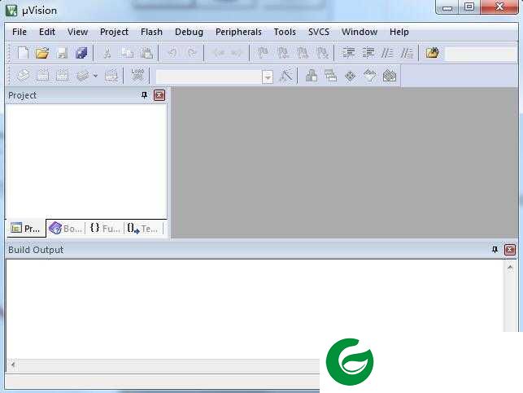Toggle bookmark with first flag icon
This screenshot has width=523, height=393.
pos(263,53)
